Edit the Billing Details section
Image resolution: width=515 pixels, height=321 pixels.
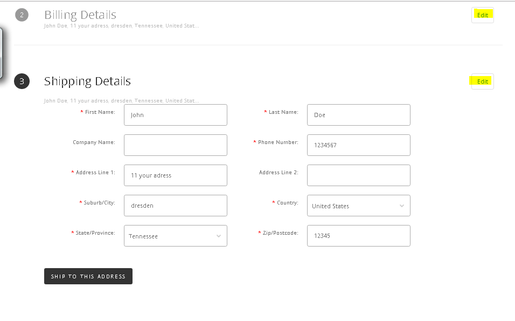click(x=482, y=15)
